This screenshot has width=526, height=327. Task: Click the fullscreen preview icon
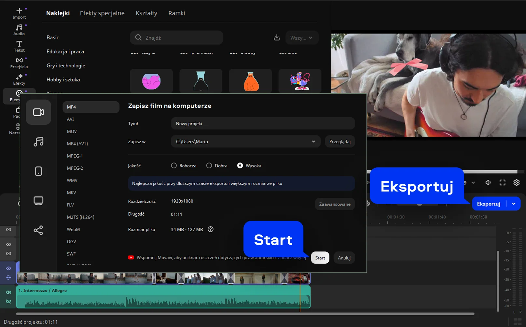tap(502, 183)
